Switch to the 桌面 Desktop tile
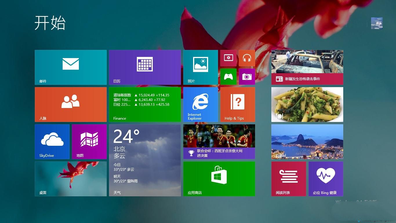Screen dimensions: 396x223 point(70,179)
